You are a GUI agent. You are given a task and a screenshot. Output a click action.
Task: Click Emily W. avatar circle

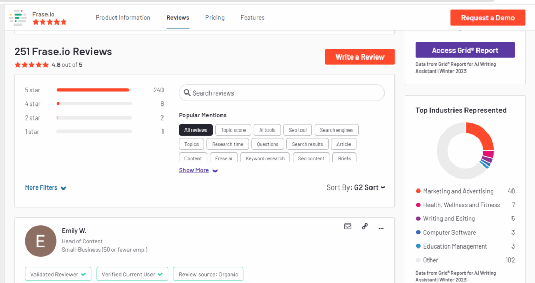click(41, 241)
